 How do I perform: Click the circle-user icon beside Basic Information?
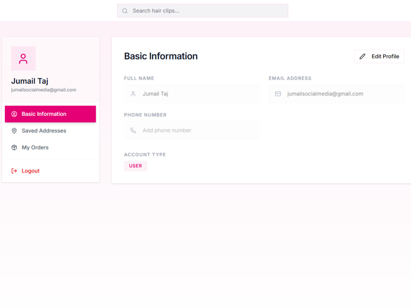click(x=14, y=114)
